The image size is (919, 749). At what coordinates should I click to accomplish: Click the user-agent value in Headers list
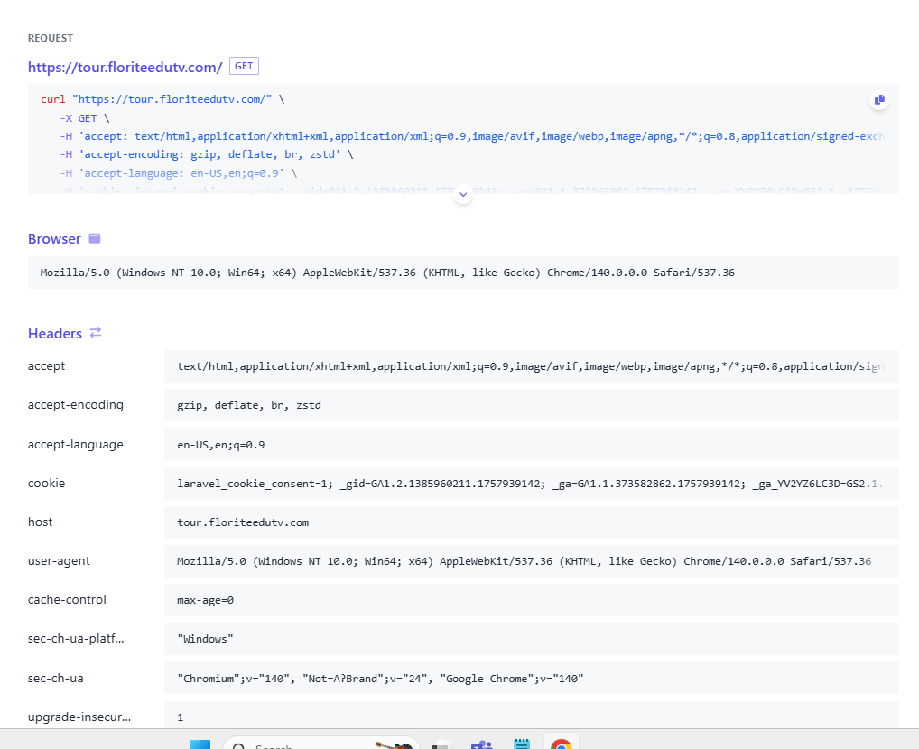point(524,561)
